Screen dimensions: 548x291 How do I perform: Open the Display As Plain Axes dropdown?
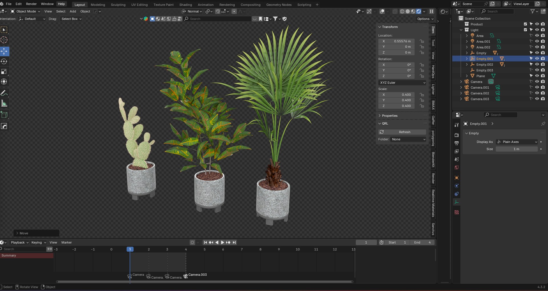click(x=517, y=142)
